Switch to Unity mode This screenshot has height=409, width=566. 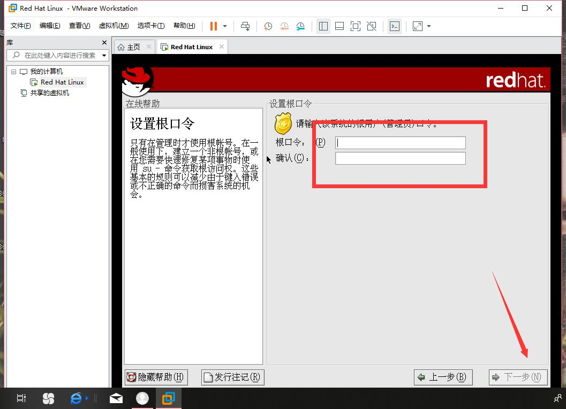point(372,26)
